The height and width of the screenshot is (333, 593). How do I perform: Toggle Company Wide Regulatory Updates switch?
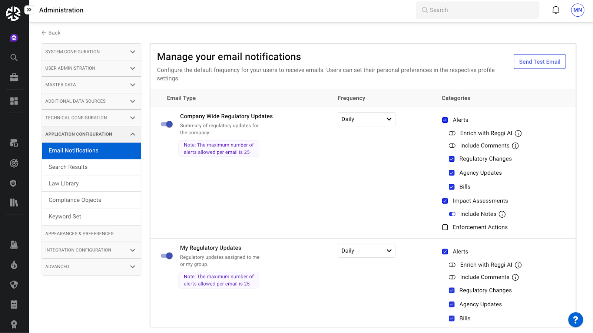point(167,124)
